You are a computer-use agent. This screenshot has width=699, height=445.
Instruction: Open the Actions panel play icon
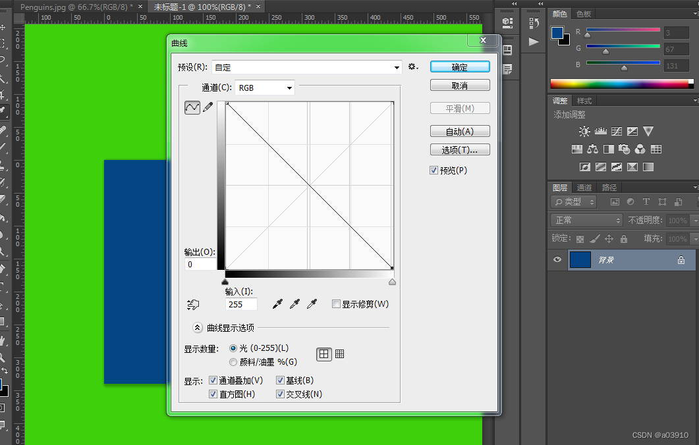[534, 42]
